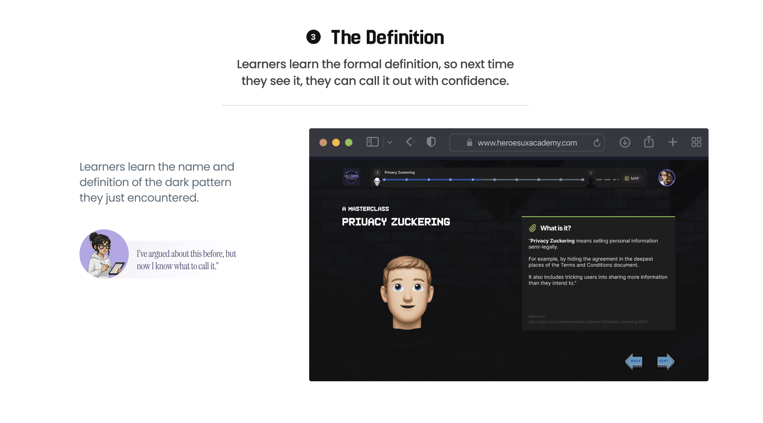763x423 pixels.
Task: Jump to last gray progress dot
Action: click(583, 180)
